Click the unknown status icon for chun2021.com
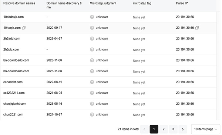The image size is (222, 135). click(x=92, y=114)
